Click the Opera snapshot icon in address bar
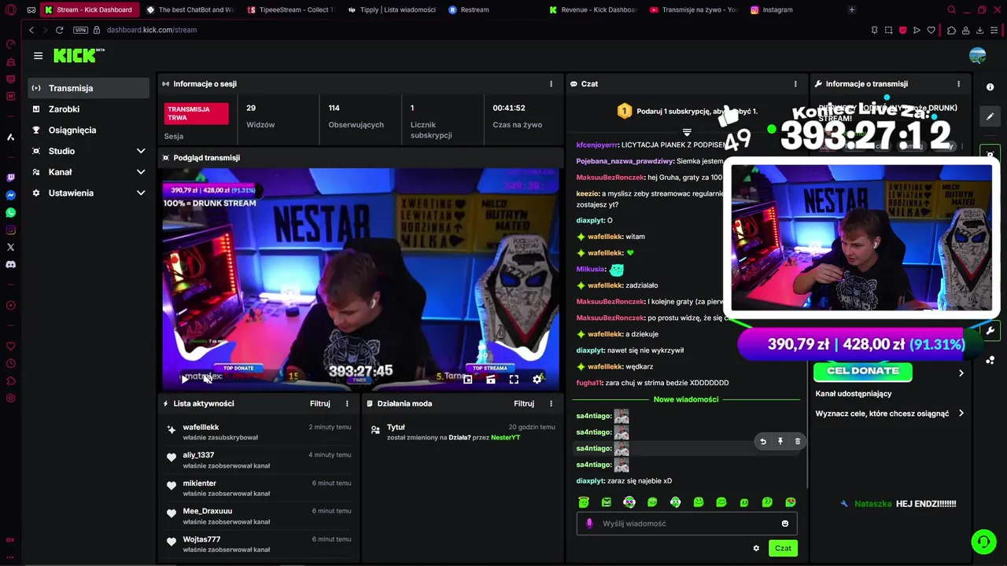The image size is (1007, 566). pyautogui.click(x=888, y=30)
